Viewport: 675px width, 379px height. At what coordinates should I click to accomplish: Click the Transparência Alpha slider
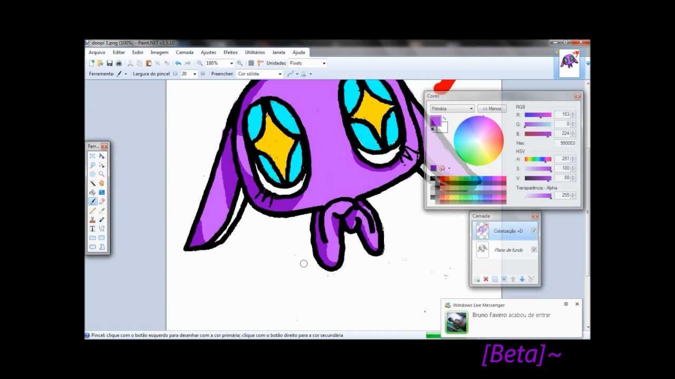point(538,196)
